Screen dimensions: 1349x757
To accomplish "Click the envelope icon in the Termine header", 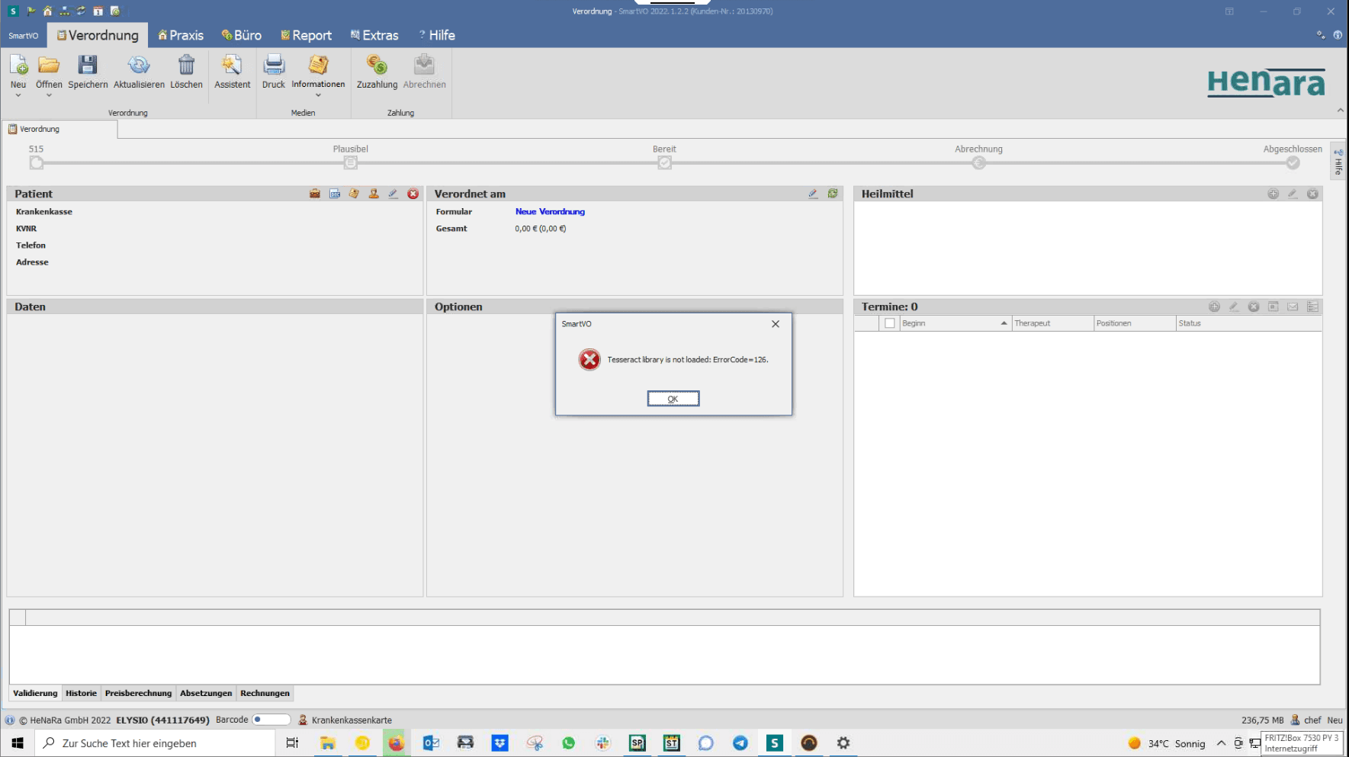I will [1293, 306].
